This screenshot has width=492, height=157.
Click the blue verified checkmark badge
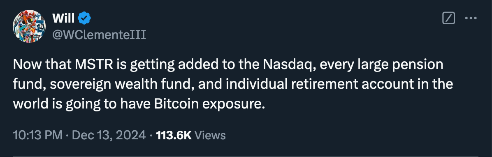click(84, 18)
